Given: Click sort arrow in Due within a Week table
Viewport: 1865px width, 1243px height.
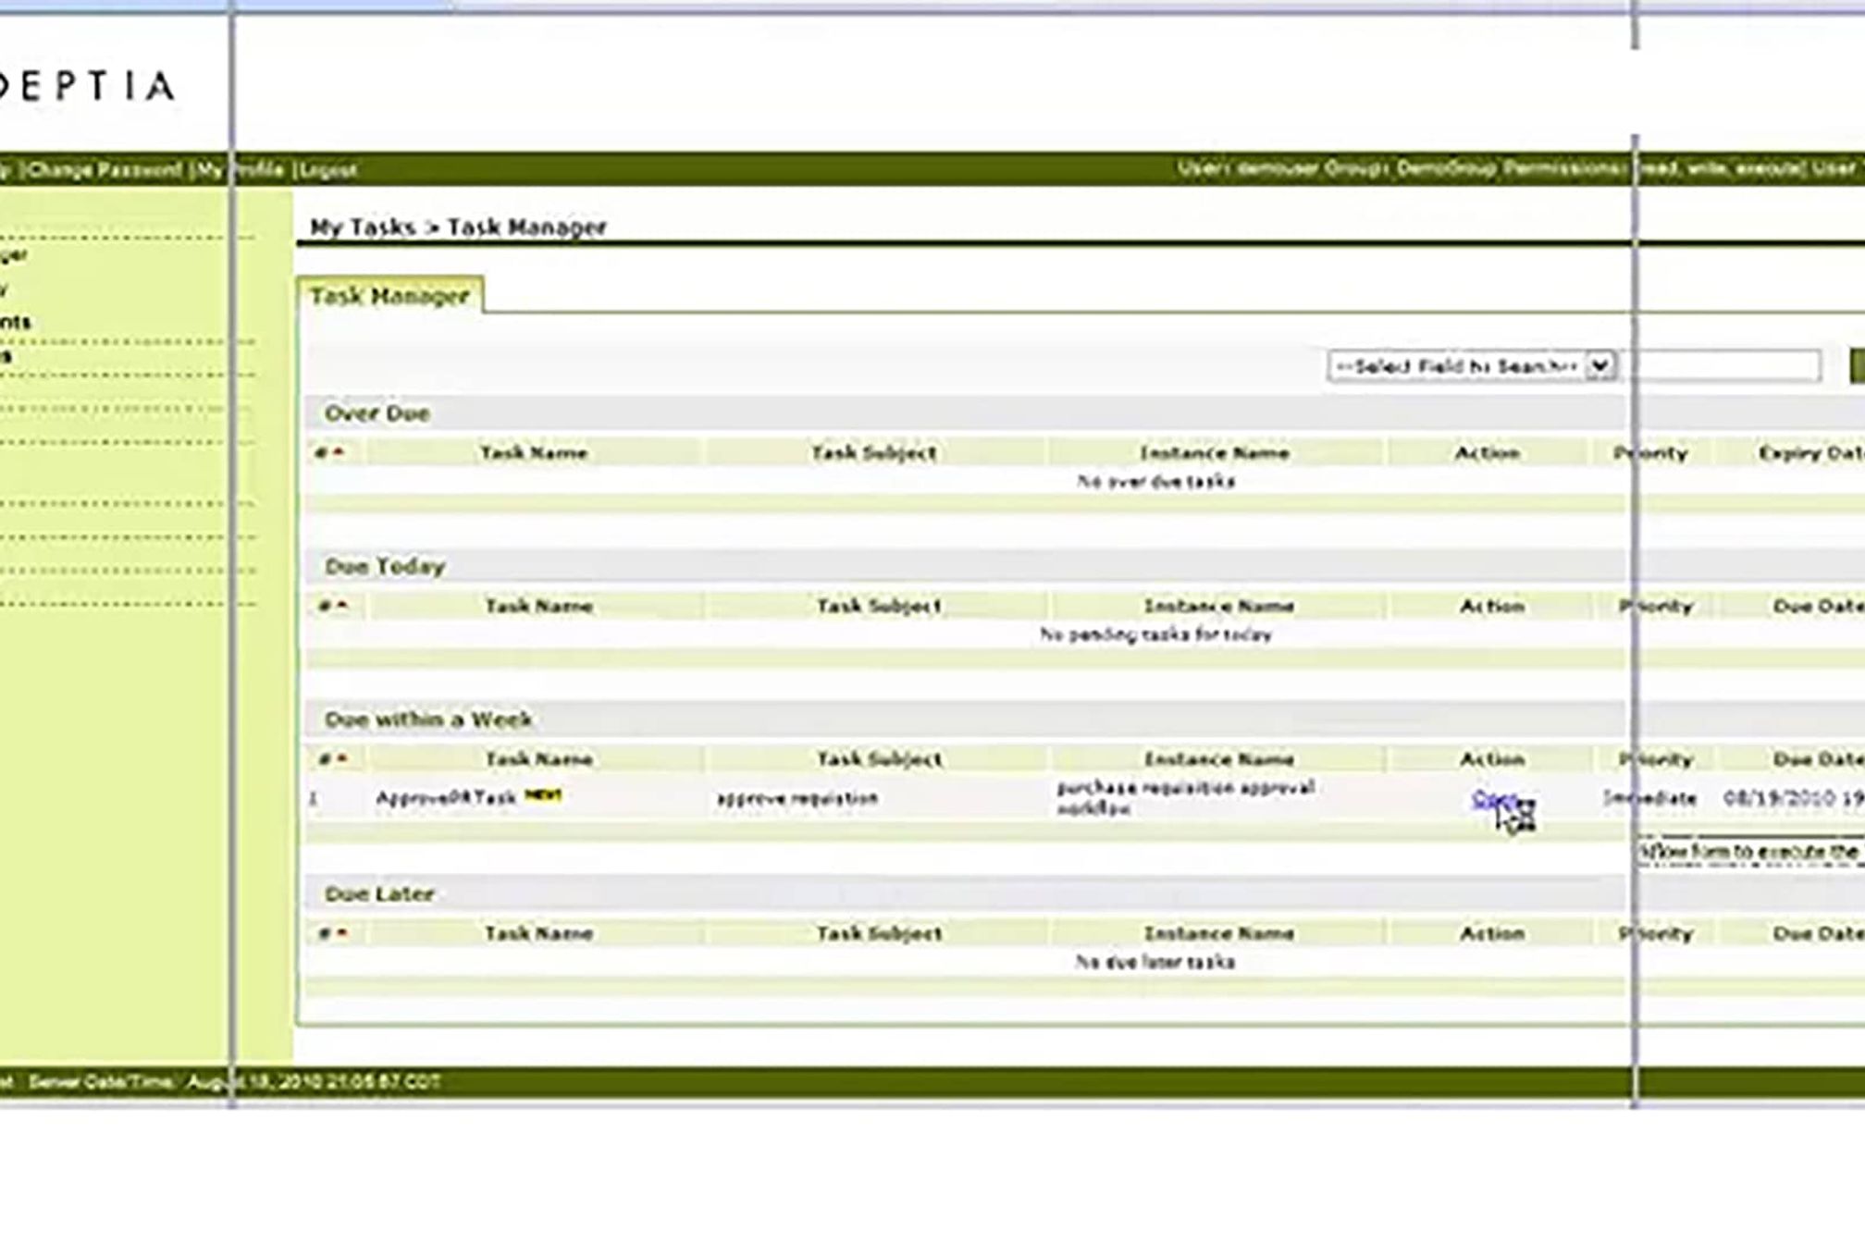Looking at the screenshot, I should click(x=341, y=758).
